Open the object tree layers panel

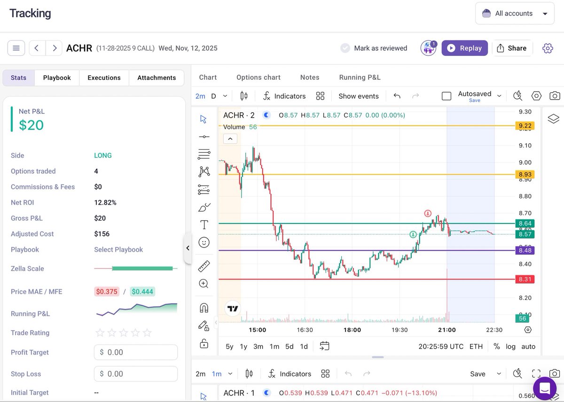pyautogui.click(x=554, y=119)
